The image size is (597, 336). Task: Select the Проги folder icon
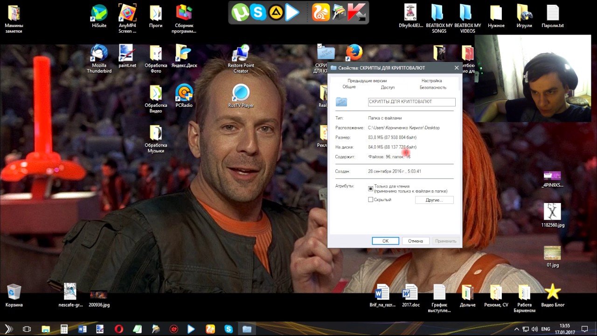pyautogui.click(x=155, y=16)
